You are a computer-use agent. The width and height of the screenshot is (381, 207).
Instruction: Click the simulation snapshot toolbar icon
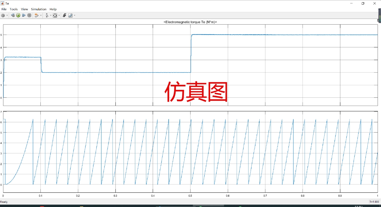[x=13, y=15]
